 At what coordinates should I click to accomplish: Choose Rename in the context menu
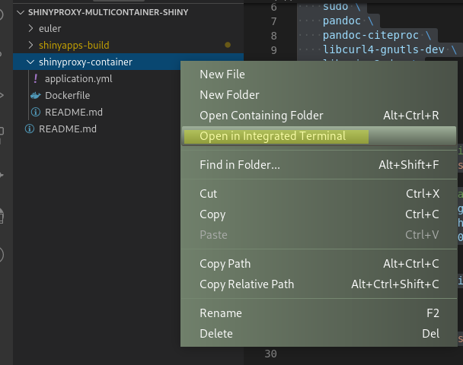(221, 313)
